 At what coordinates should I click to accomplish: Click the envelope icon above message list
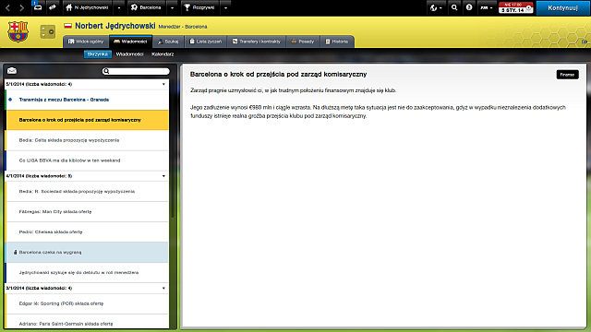coord(12,71)
